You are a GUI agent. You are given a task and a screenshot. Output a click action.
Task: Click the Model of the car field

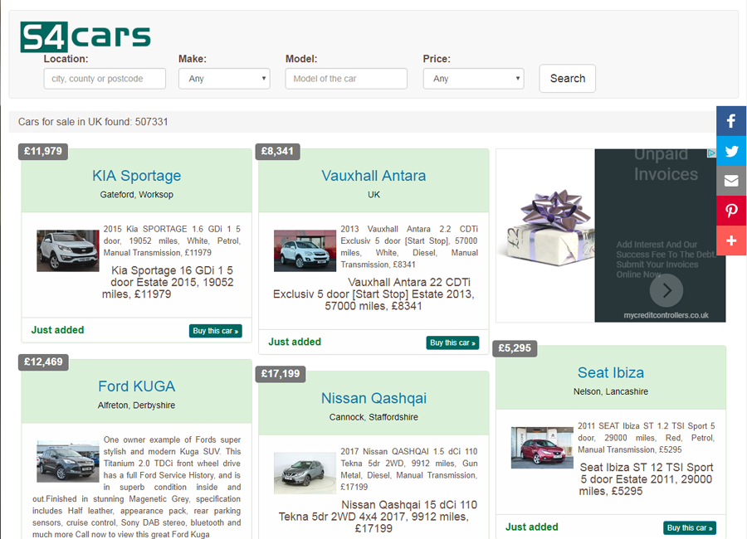tap(346, 79)
